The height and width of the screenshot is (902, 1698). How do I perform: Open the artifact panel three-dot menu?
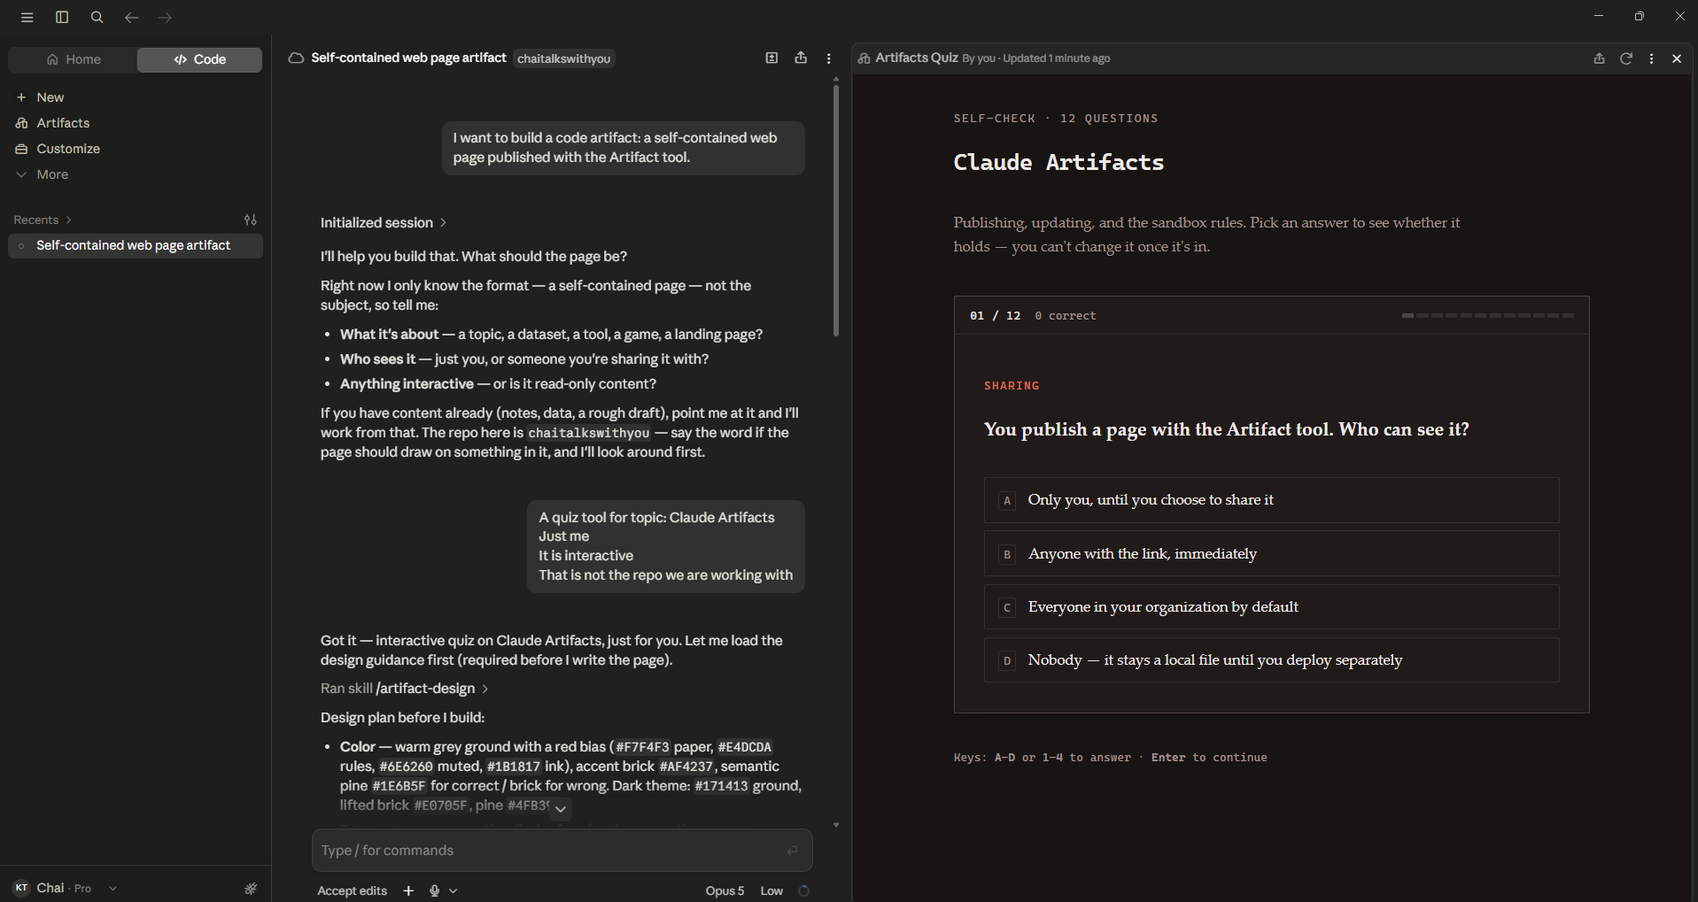(x=1651, y=58)
